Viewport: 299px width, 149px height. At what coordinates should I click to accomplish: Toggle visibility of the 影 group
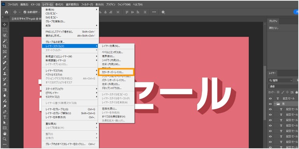(x=270, y=104)
